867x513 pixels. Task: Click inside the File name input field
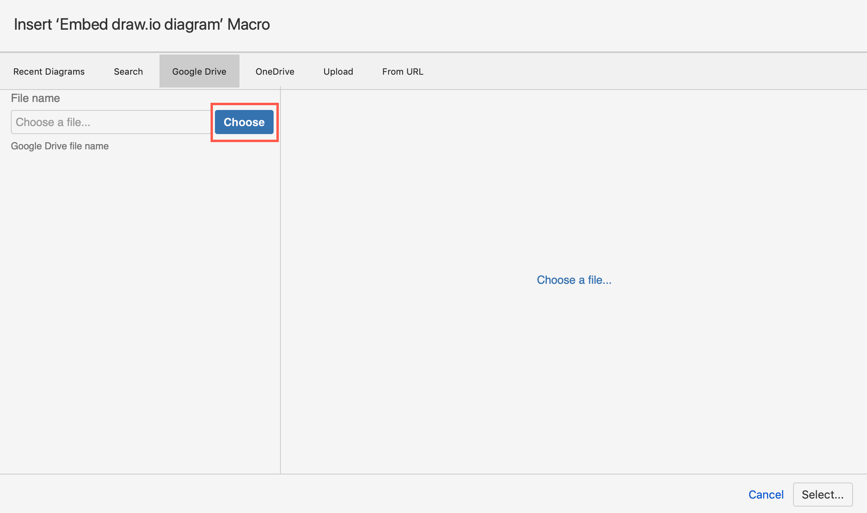click(x=111, y=122)
